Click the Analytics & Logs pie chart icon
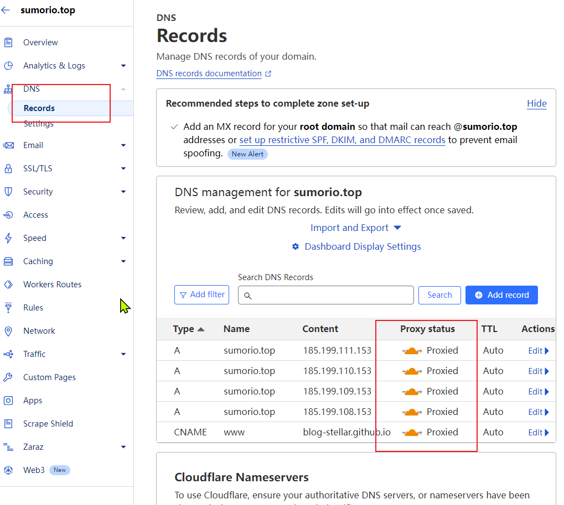The image size is (564, 505). pos(8,66)
